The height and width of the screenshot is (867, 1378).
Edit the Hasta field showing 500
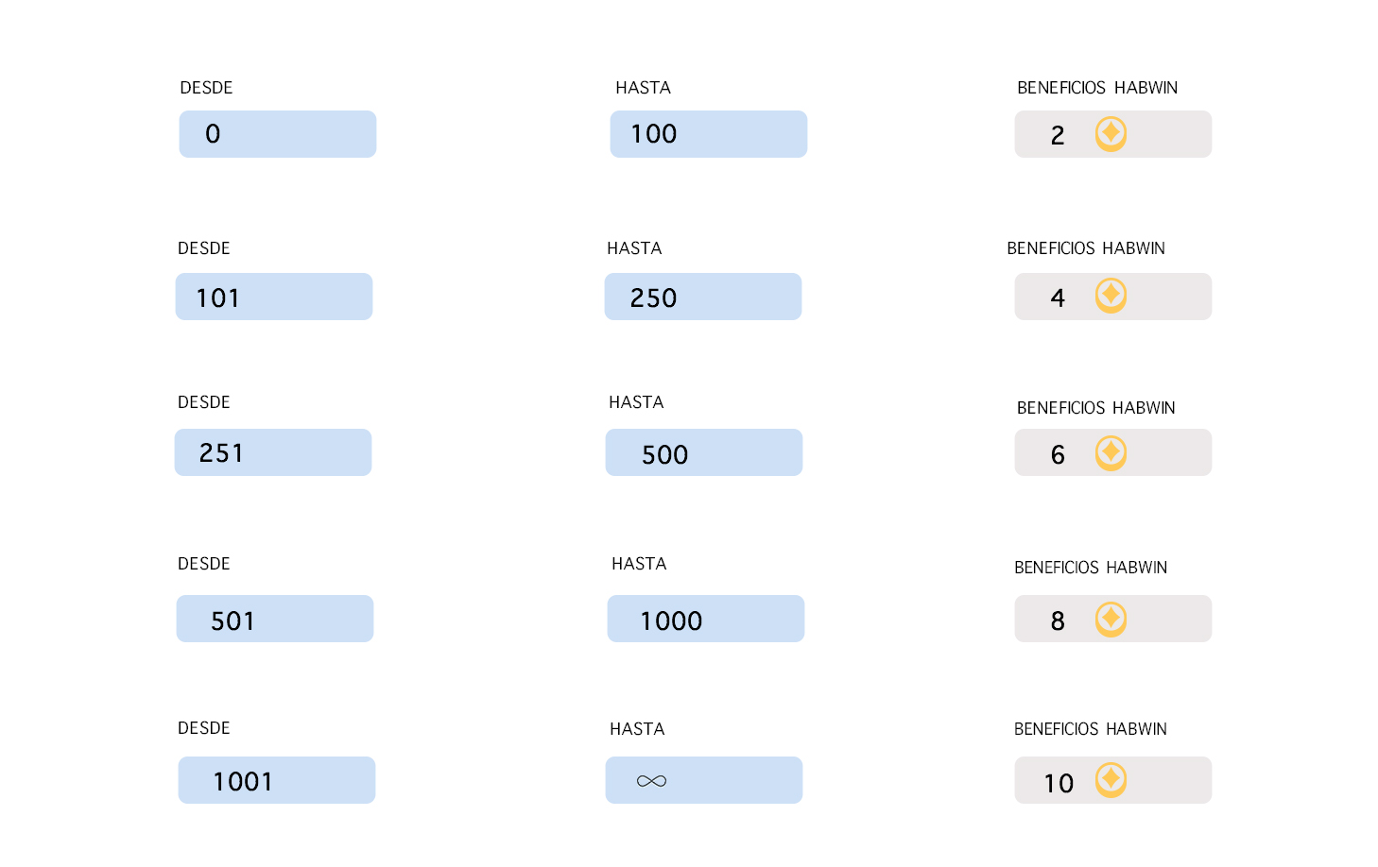[704, 452]
